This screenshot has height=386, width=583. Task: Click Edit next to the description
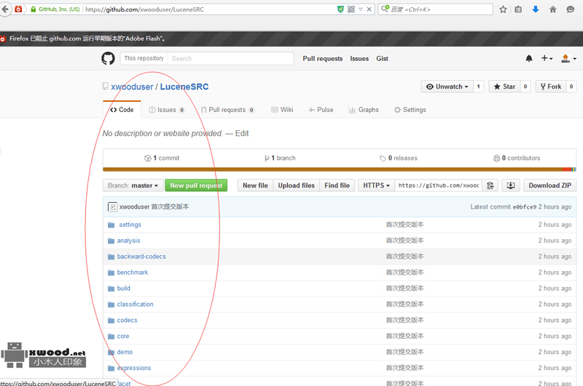coord(242,134)
